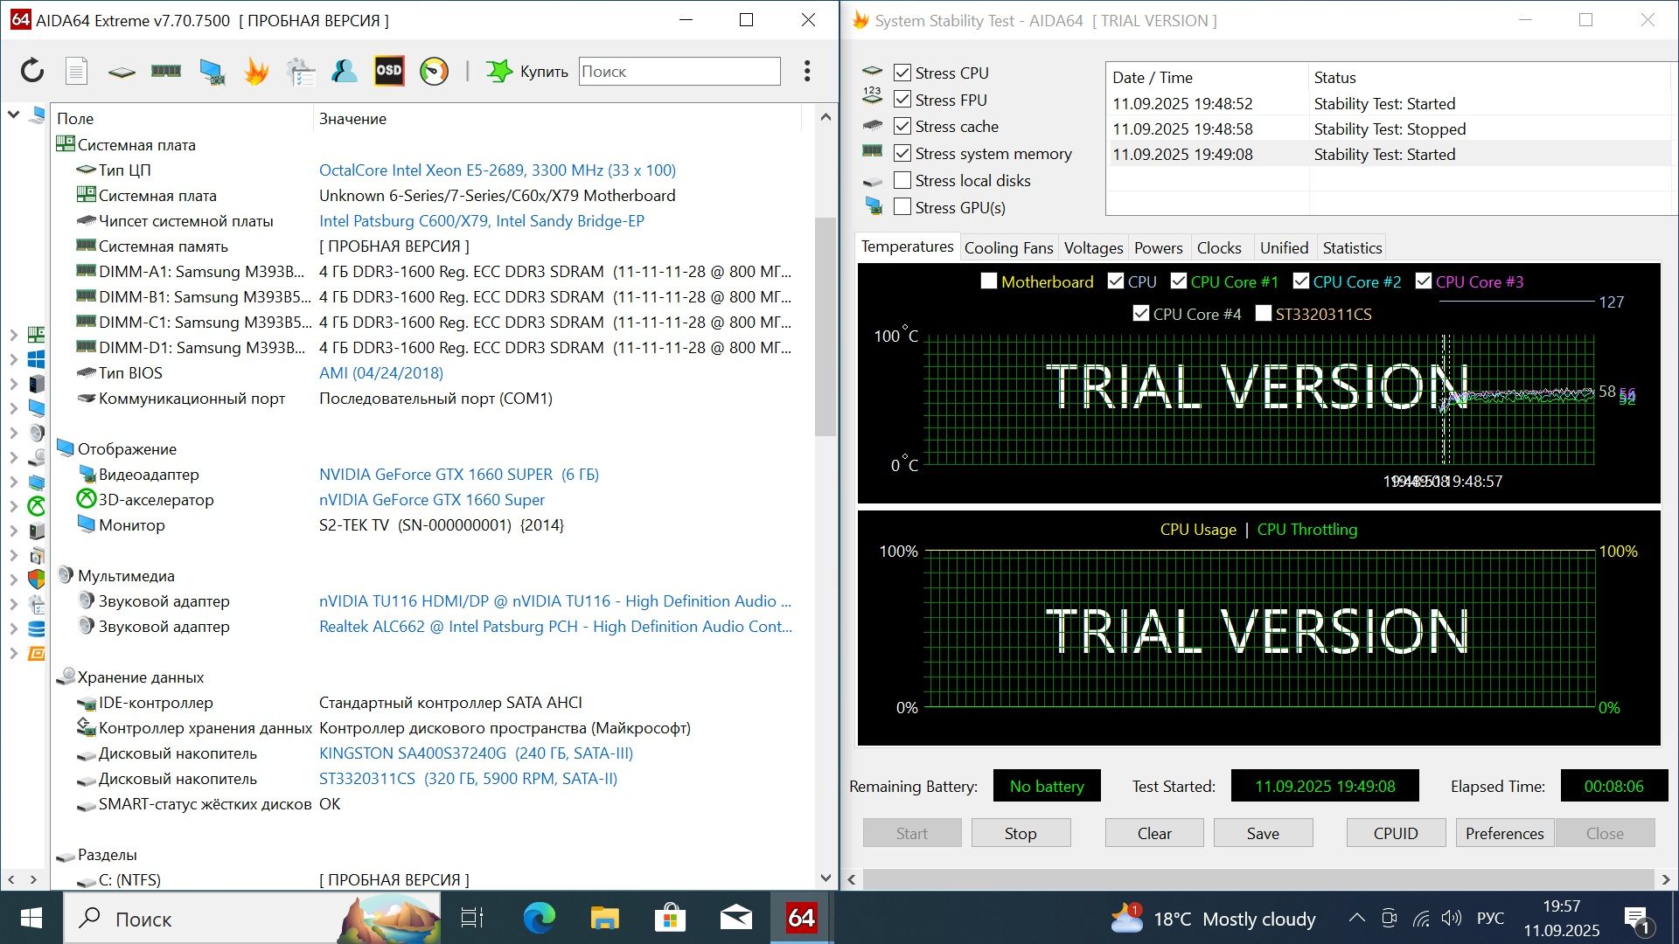The height and width of the screenshot is (944, 1679).
Task: Uncheck Stress FPU
Action: [902, 100]
